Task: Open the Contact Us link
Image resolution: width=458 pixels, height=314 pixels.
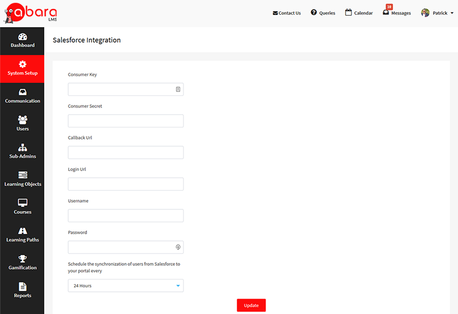Action: (289, 13)
